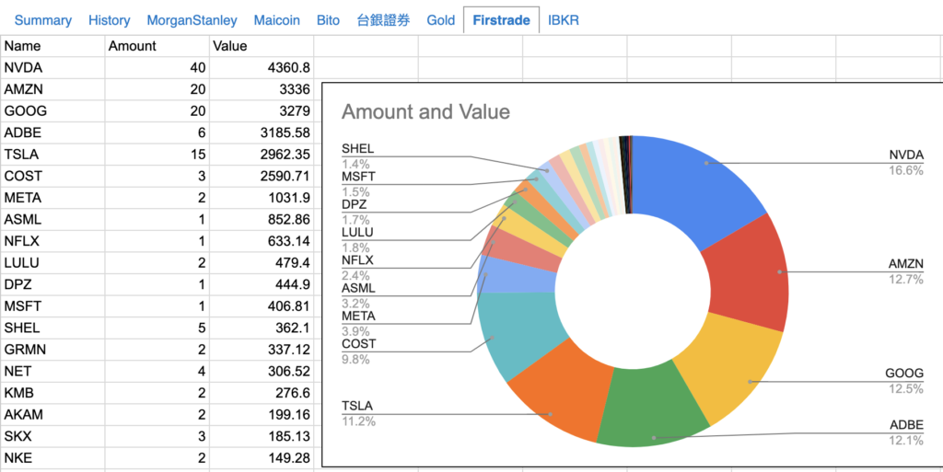Open the Gold sheet tab

[440, 19]
